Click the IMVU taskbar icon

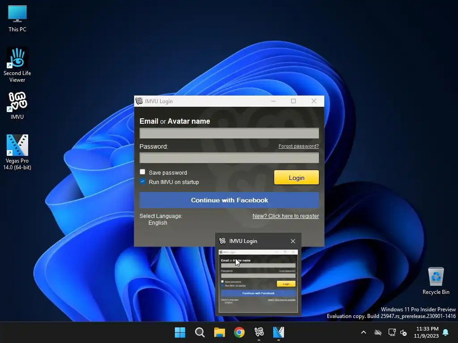[x=259, y=332]
